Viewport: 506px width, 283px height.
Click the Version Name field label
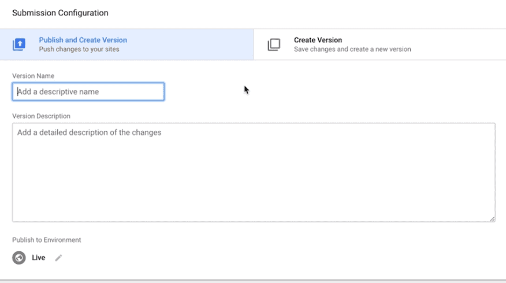pos(34,76)
